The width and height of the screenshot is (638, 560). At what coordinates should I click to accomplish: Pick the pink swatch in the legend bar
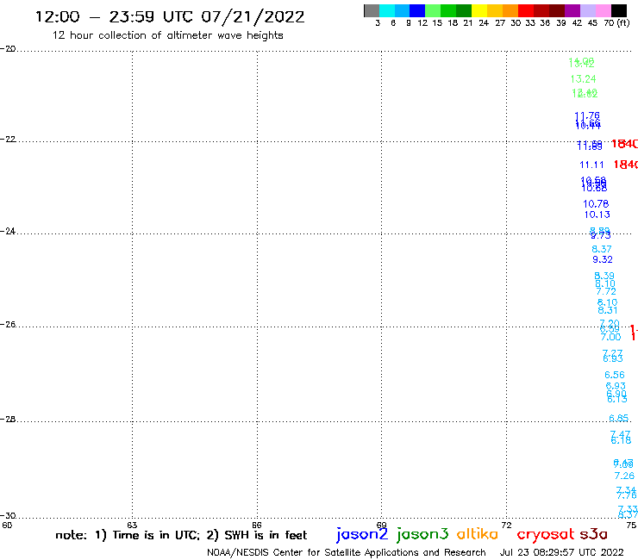pyautogui.click(x=604, y=10)
